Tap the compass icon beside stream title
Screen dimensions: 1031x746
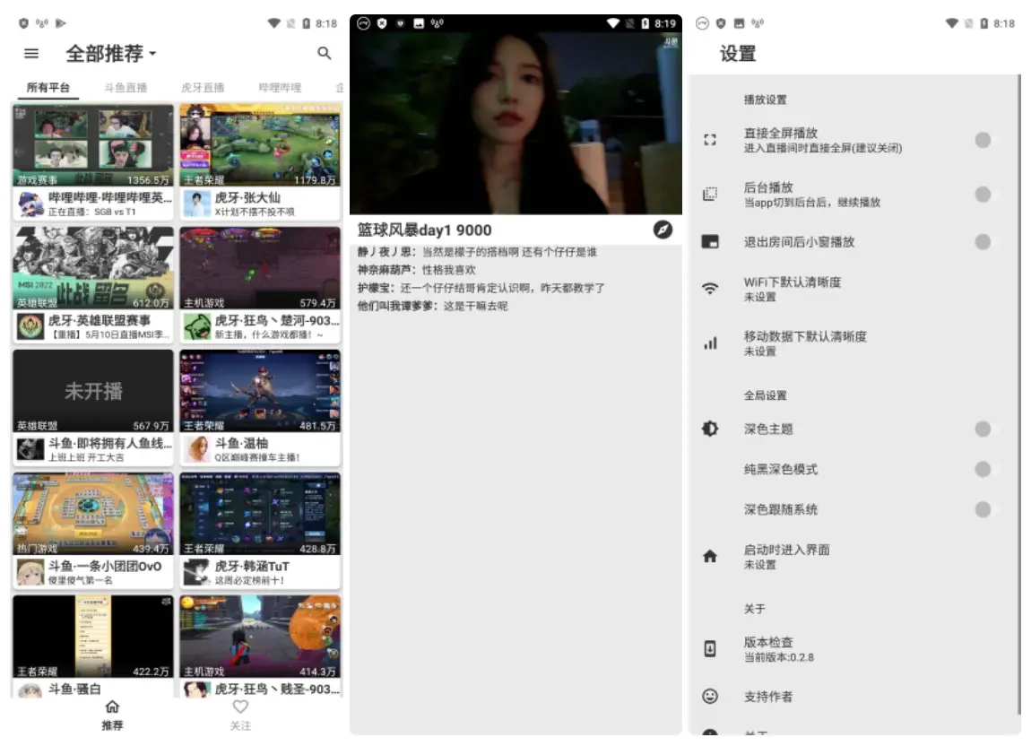coord(663,230)
